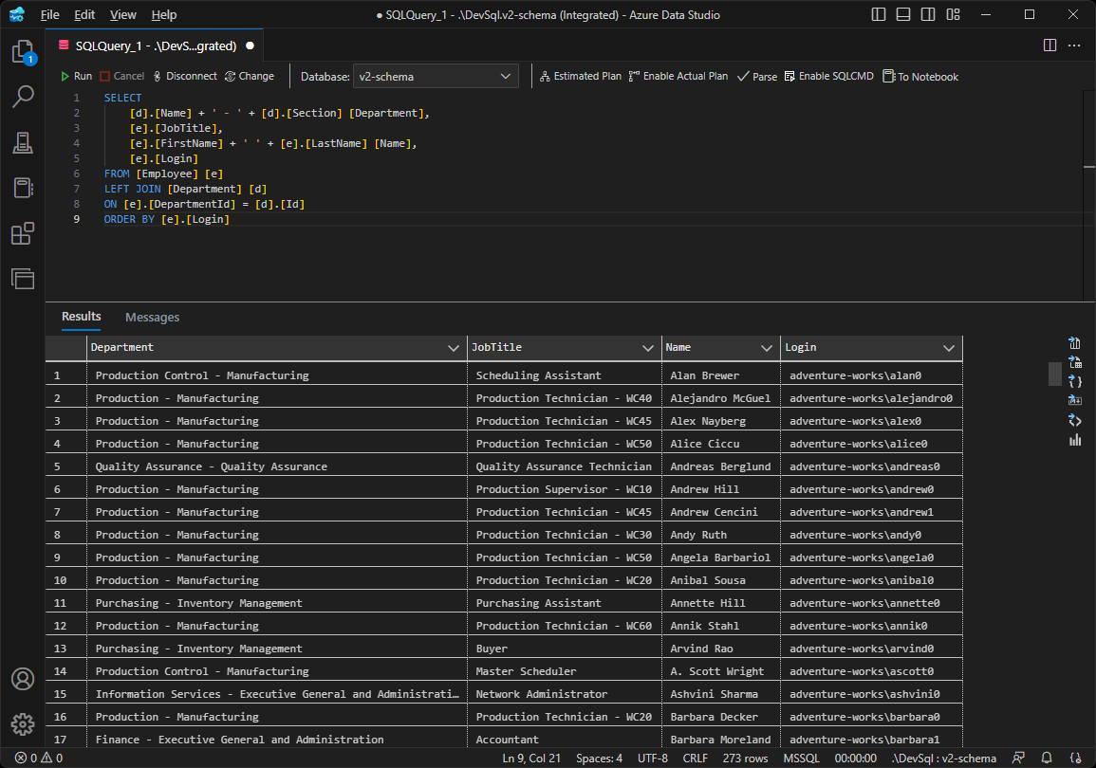Toggle secondary side bar layout icon
Screen dimensions: 1096x768
click(928, 14)
